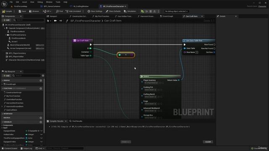This screenshot has height=151, width=269.
Task: Navigate back in graph history
Action: 55,21
